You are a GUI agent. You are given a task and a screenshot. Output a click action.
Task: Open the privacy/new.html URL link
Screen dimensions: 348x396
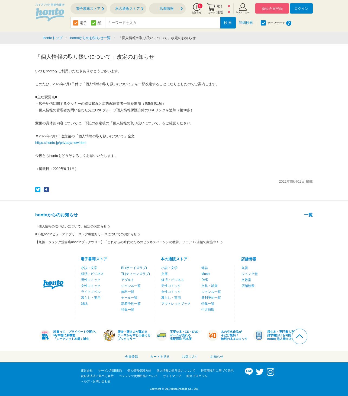(x=61, y=143)
